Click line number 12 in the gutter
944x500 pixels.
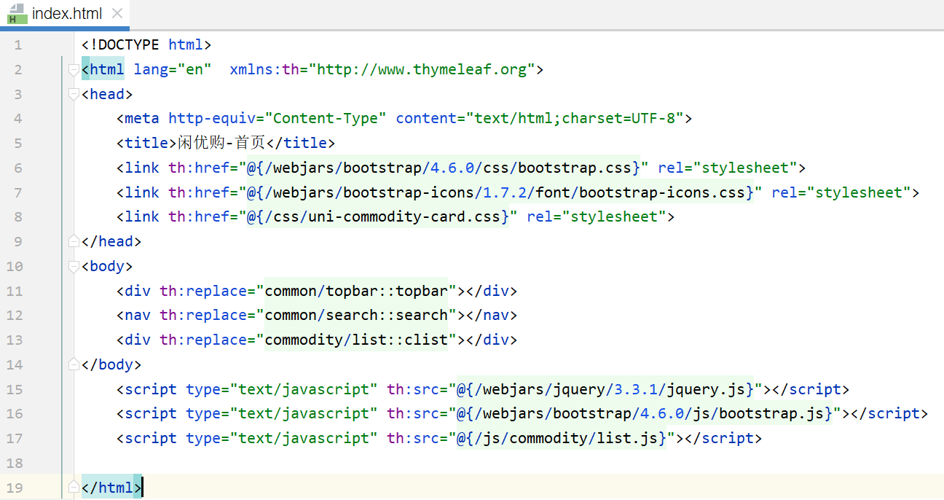14,315
